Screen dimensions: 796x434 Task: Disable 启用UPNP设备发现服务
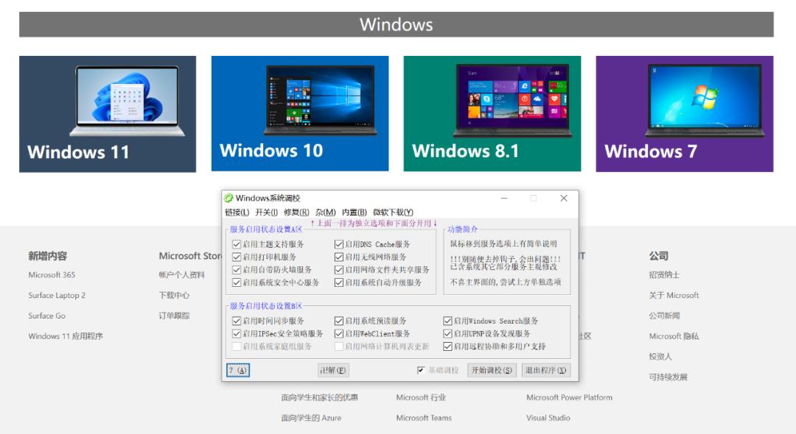[447, 334]
